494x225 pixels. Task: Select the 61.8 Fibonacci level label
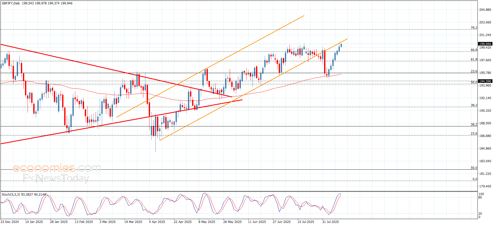coord(474,59)
